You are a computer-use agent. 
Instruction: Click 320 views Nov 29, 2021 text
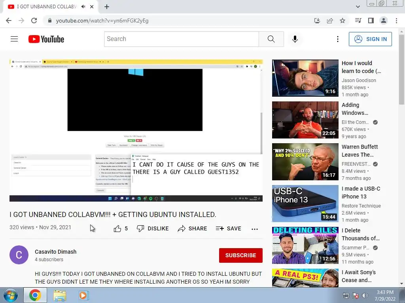40,227
